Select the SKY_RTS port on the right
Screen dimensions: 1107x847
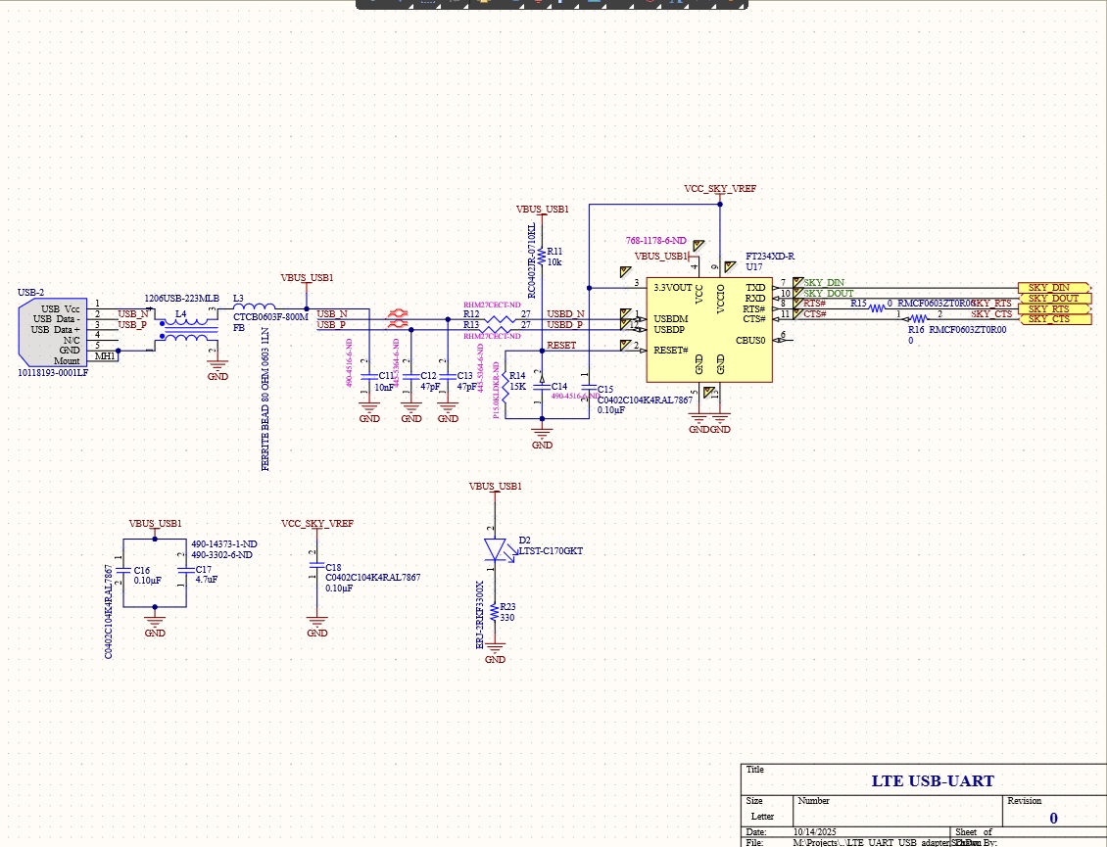[x=1052, y=308]
